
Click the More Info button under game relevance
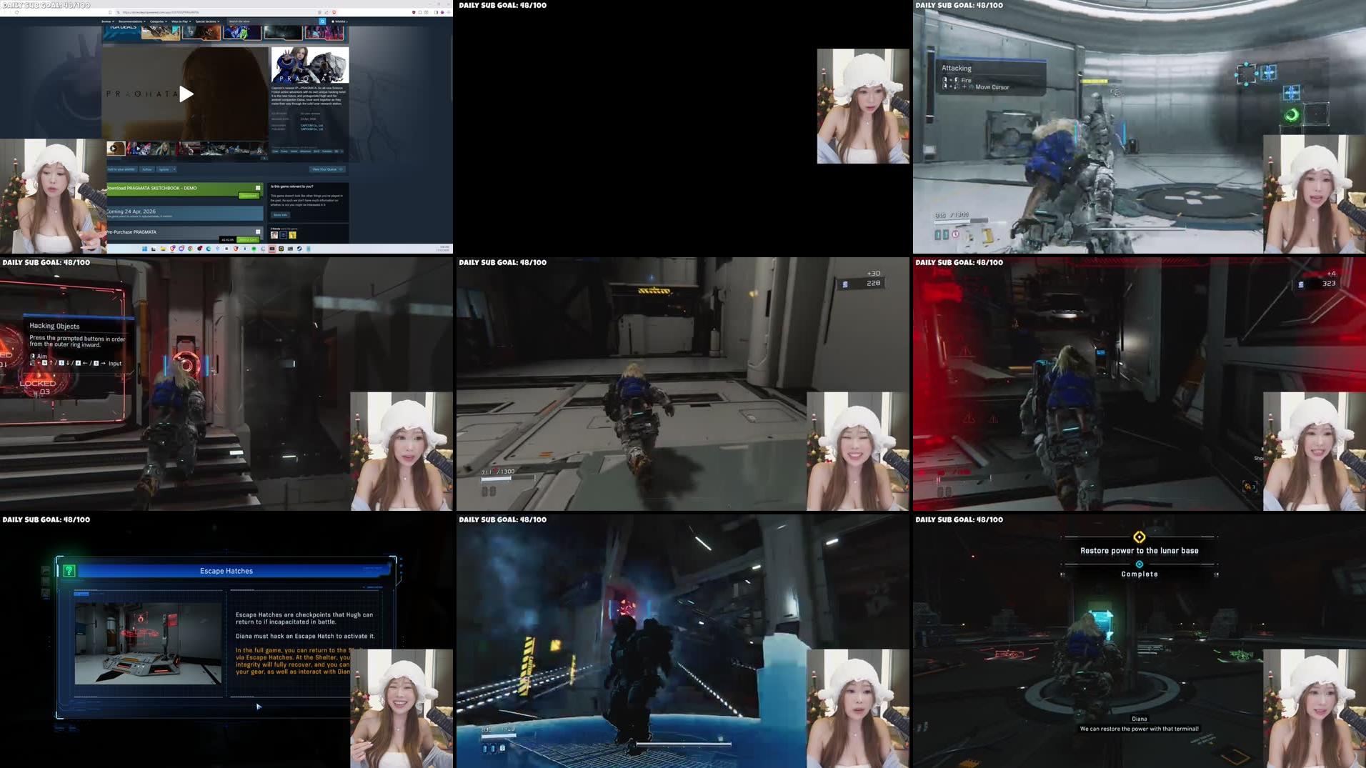point(280,214)
